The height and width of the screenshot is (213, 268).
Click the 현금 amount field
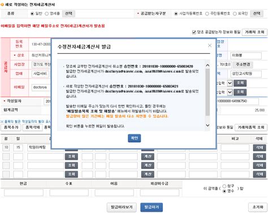tap(24, 193)
